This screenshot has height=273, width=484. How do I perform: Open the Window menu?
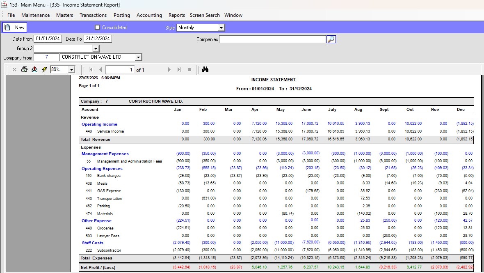233,15
